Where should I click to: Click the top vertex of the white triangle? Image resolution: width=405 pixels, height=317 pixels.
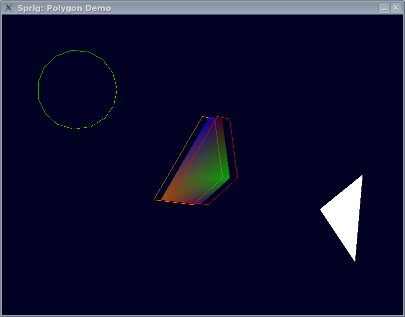click(362, 176)
